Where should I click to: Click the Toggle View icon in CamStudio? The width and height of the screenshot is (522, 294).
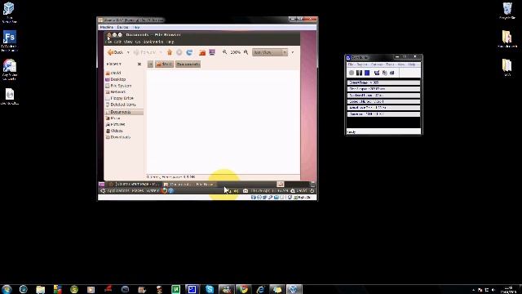(377, 73)
